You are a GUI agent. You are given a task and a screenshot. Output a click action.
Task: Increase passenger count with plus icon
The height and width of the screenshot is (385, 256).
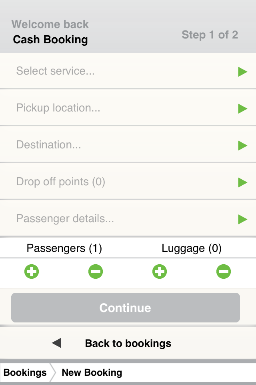(32, 272)
